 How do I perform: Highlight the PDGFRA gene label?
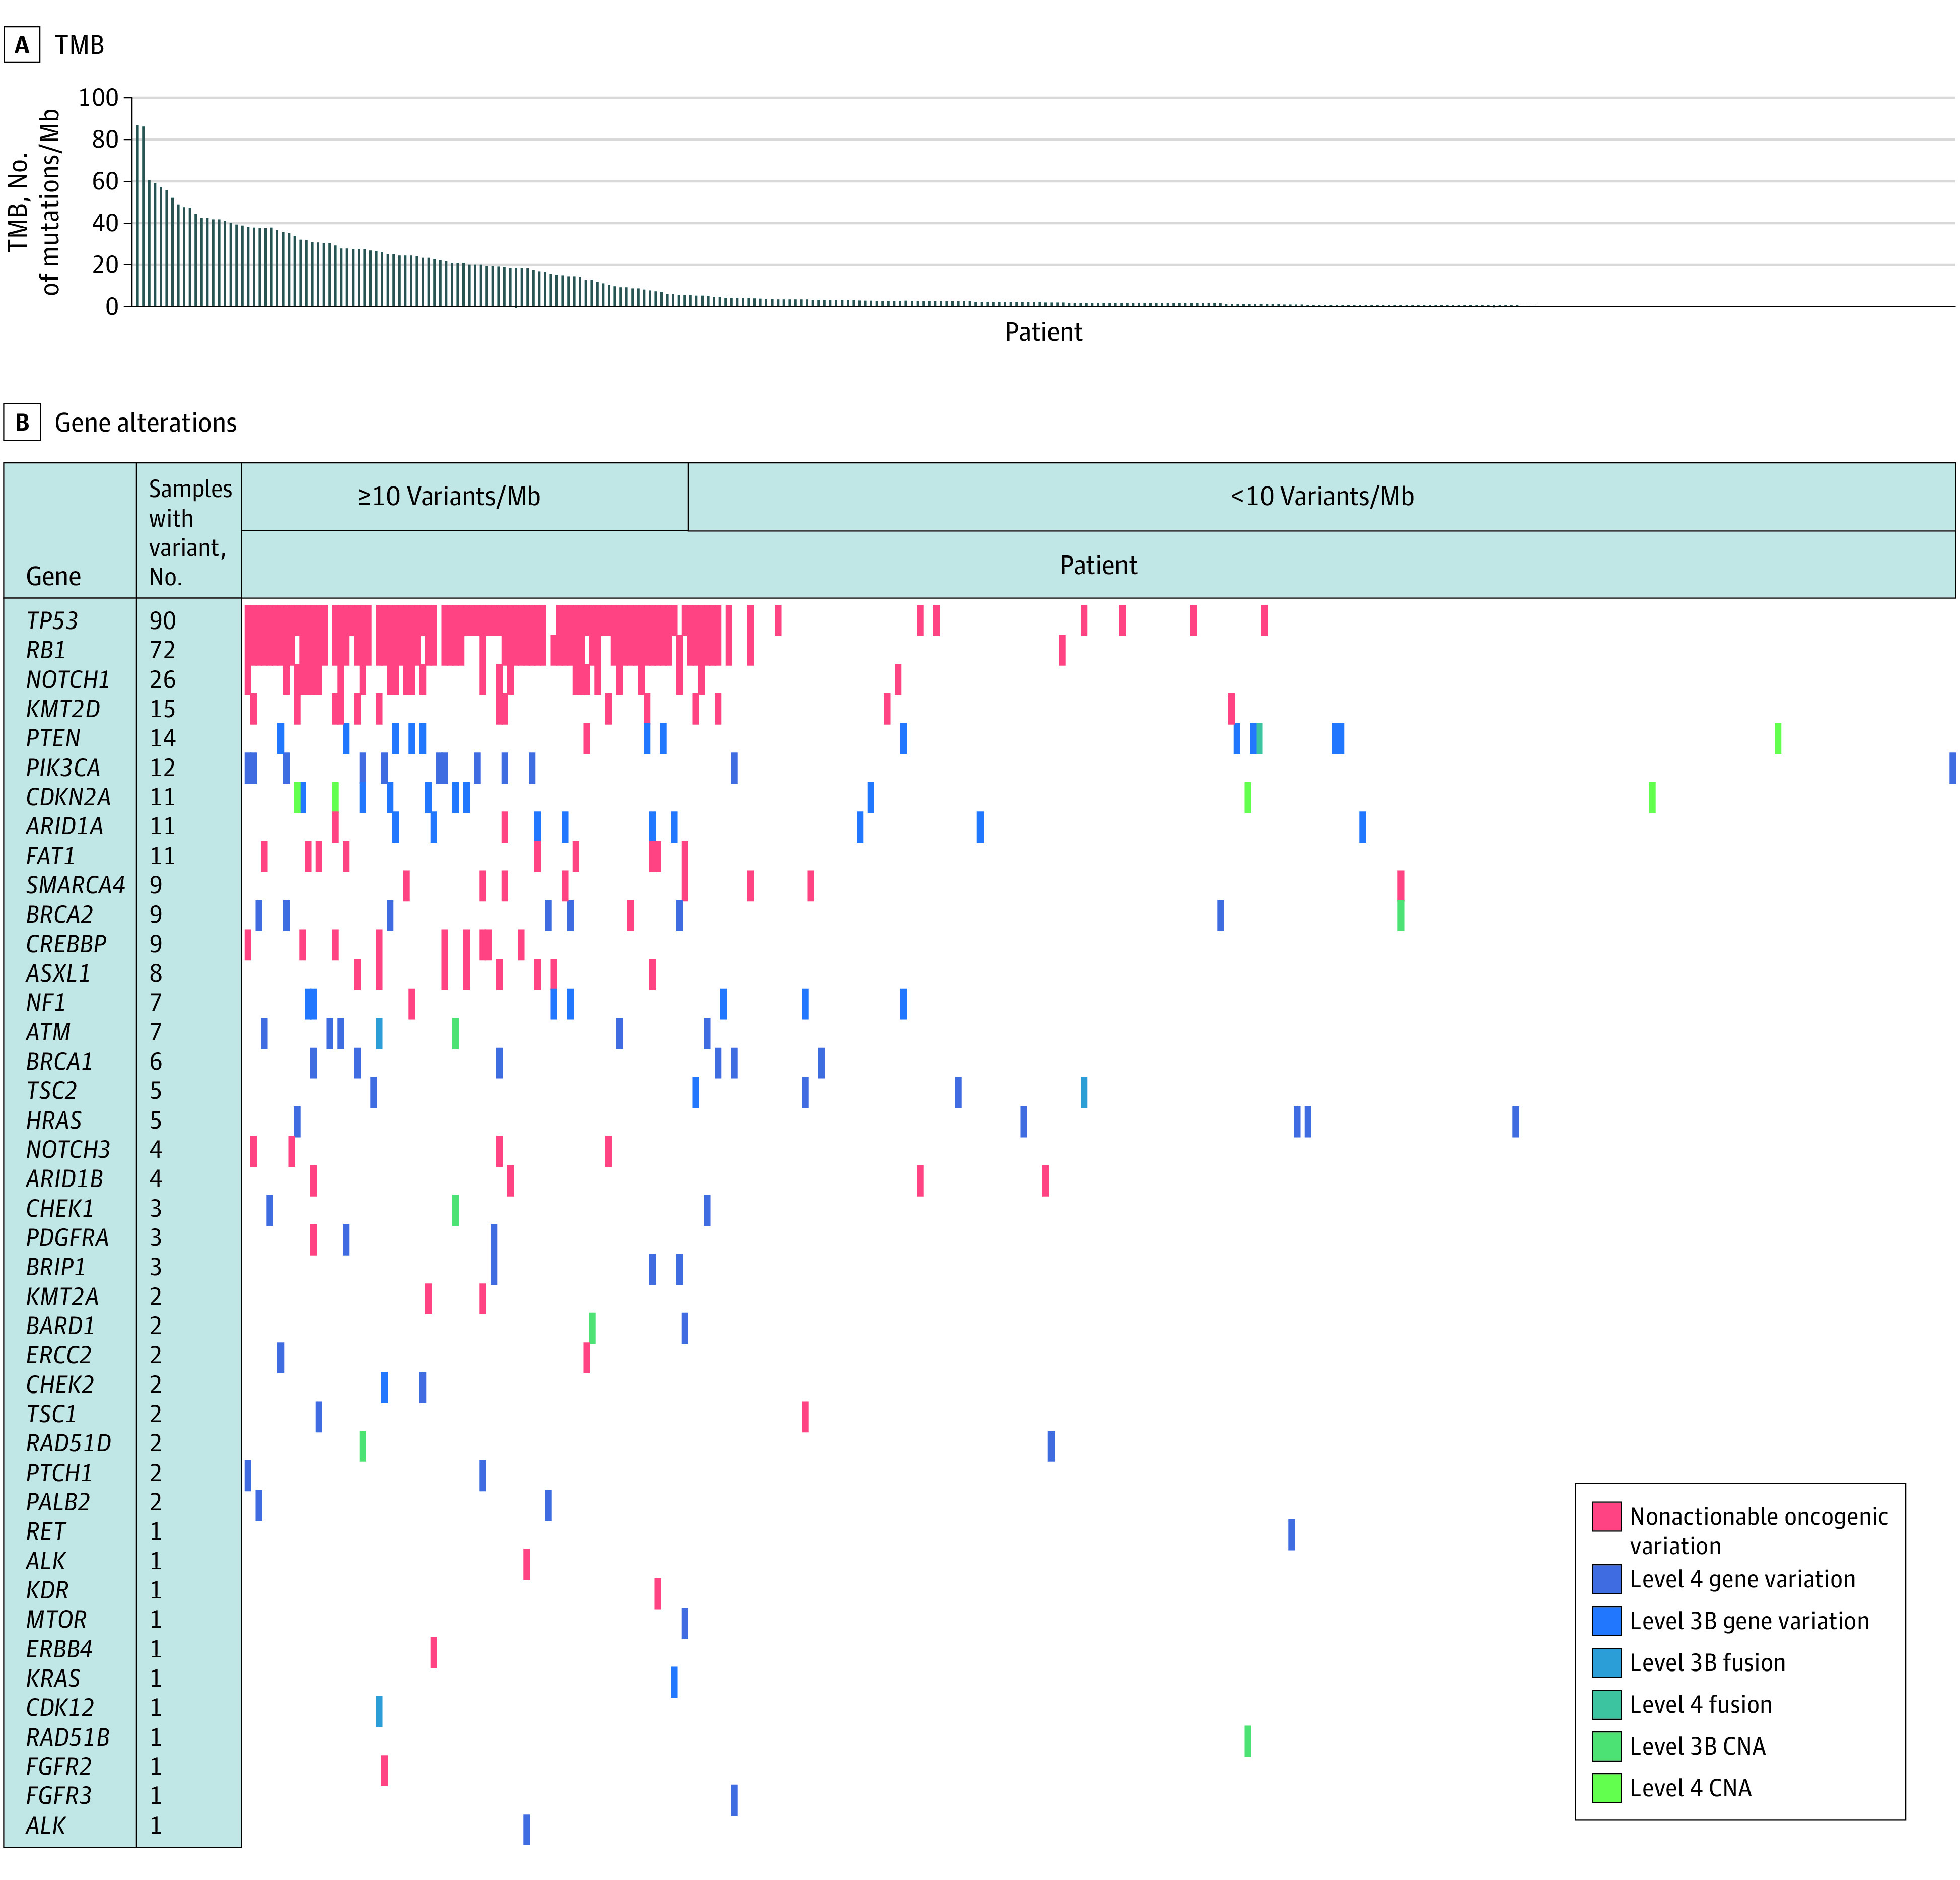[x=67, y=1237]
